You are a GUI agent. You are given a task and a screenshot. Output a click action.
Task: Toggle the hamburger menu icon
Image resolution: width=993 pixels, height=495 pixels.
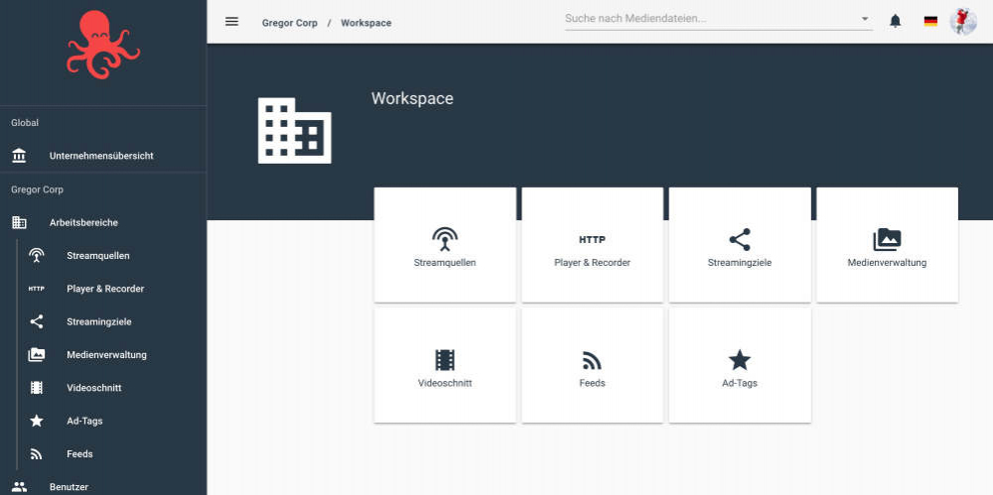231,22
